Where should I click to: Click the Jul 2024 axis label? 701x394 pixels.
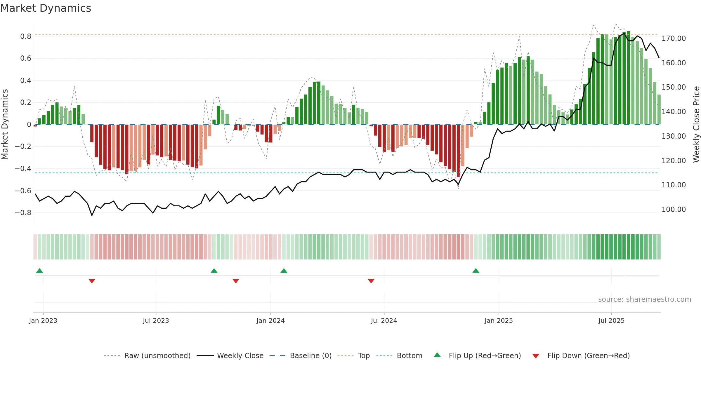coord(384,320)
